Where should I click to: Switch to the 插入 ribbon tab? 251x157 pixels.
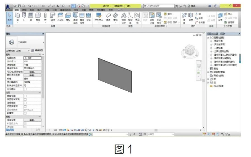(x=39, y=10)
